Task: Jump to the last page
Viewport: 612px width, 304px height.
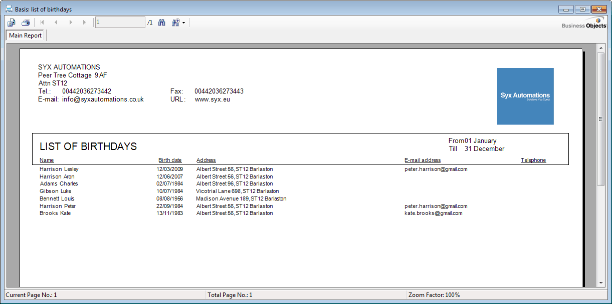Action: [85, 22]
